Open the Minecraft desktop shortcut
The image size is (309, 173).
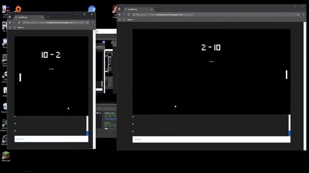[6, 156]
